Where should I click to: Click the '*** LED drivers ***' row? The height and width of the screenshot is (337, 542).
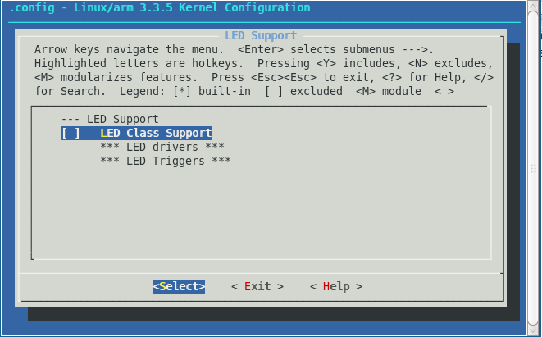click(x=162, y=147)
